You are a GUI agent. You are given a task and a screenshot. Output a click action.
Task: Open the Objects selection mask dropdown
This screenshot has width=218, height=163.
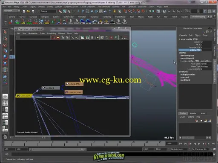[48, 11]
